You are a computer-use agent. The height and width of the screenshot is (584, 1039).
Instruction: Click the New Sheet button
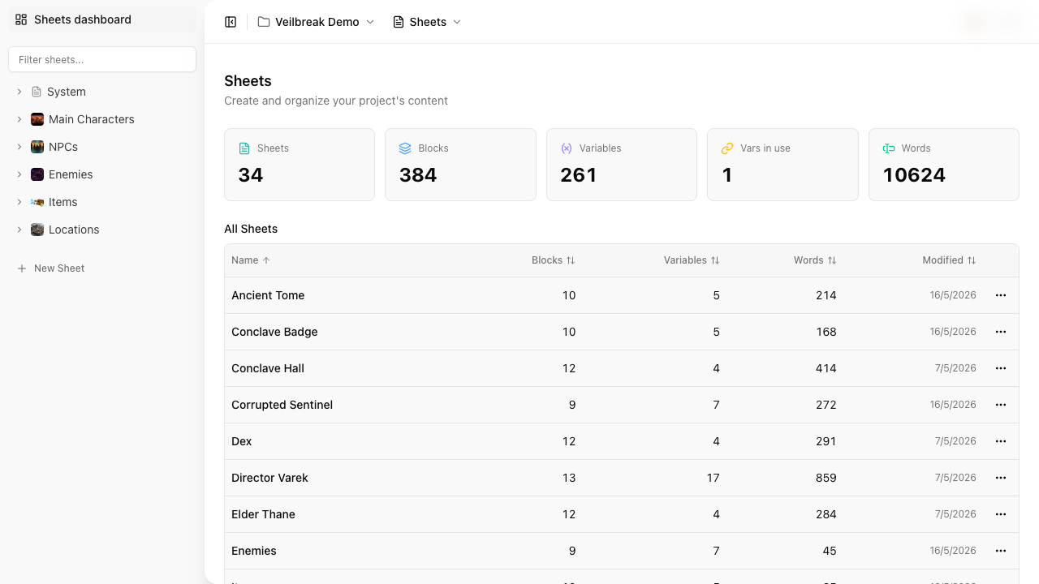pyautogui.click(x=51, y=268)
